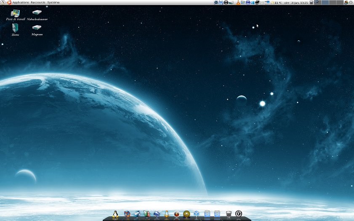Open the trash applet in top panel
The height and width of the screenshot is (221, 354).
311,3
